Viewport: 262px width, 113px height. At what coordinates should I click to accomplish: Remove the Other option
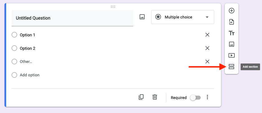(207, 62)
